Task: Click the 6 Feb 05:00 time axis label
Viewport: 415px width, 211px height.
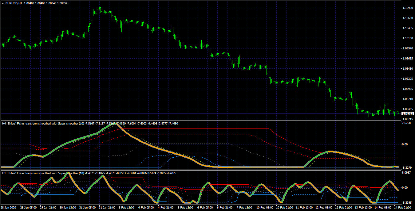Action: (205, 208)
